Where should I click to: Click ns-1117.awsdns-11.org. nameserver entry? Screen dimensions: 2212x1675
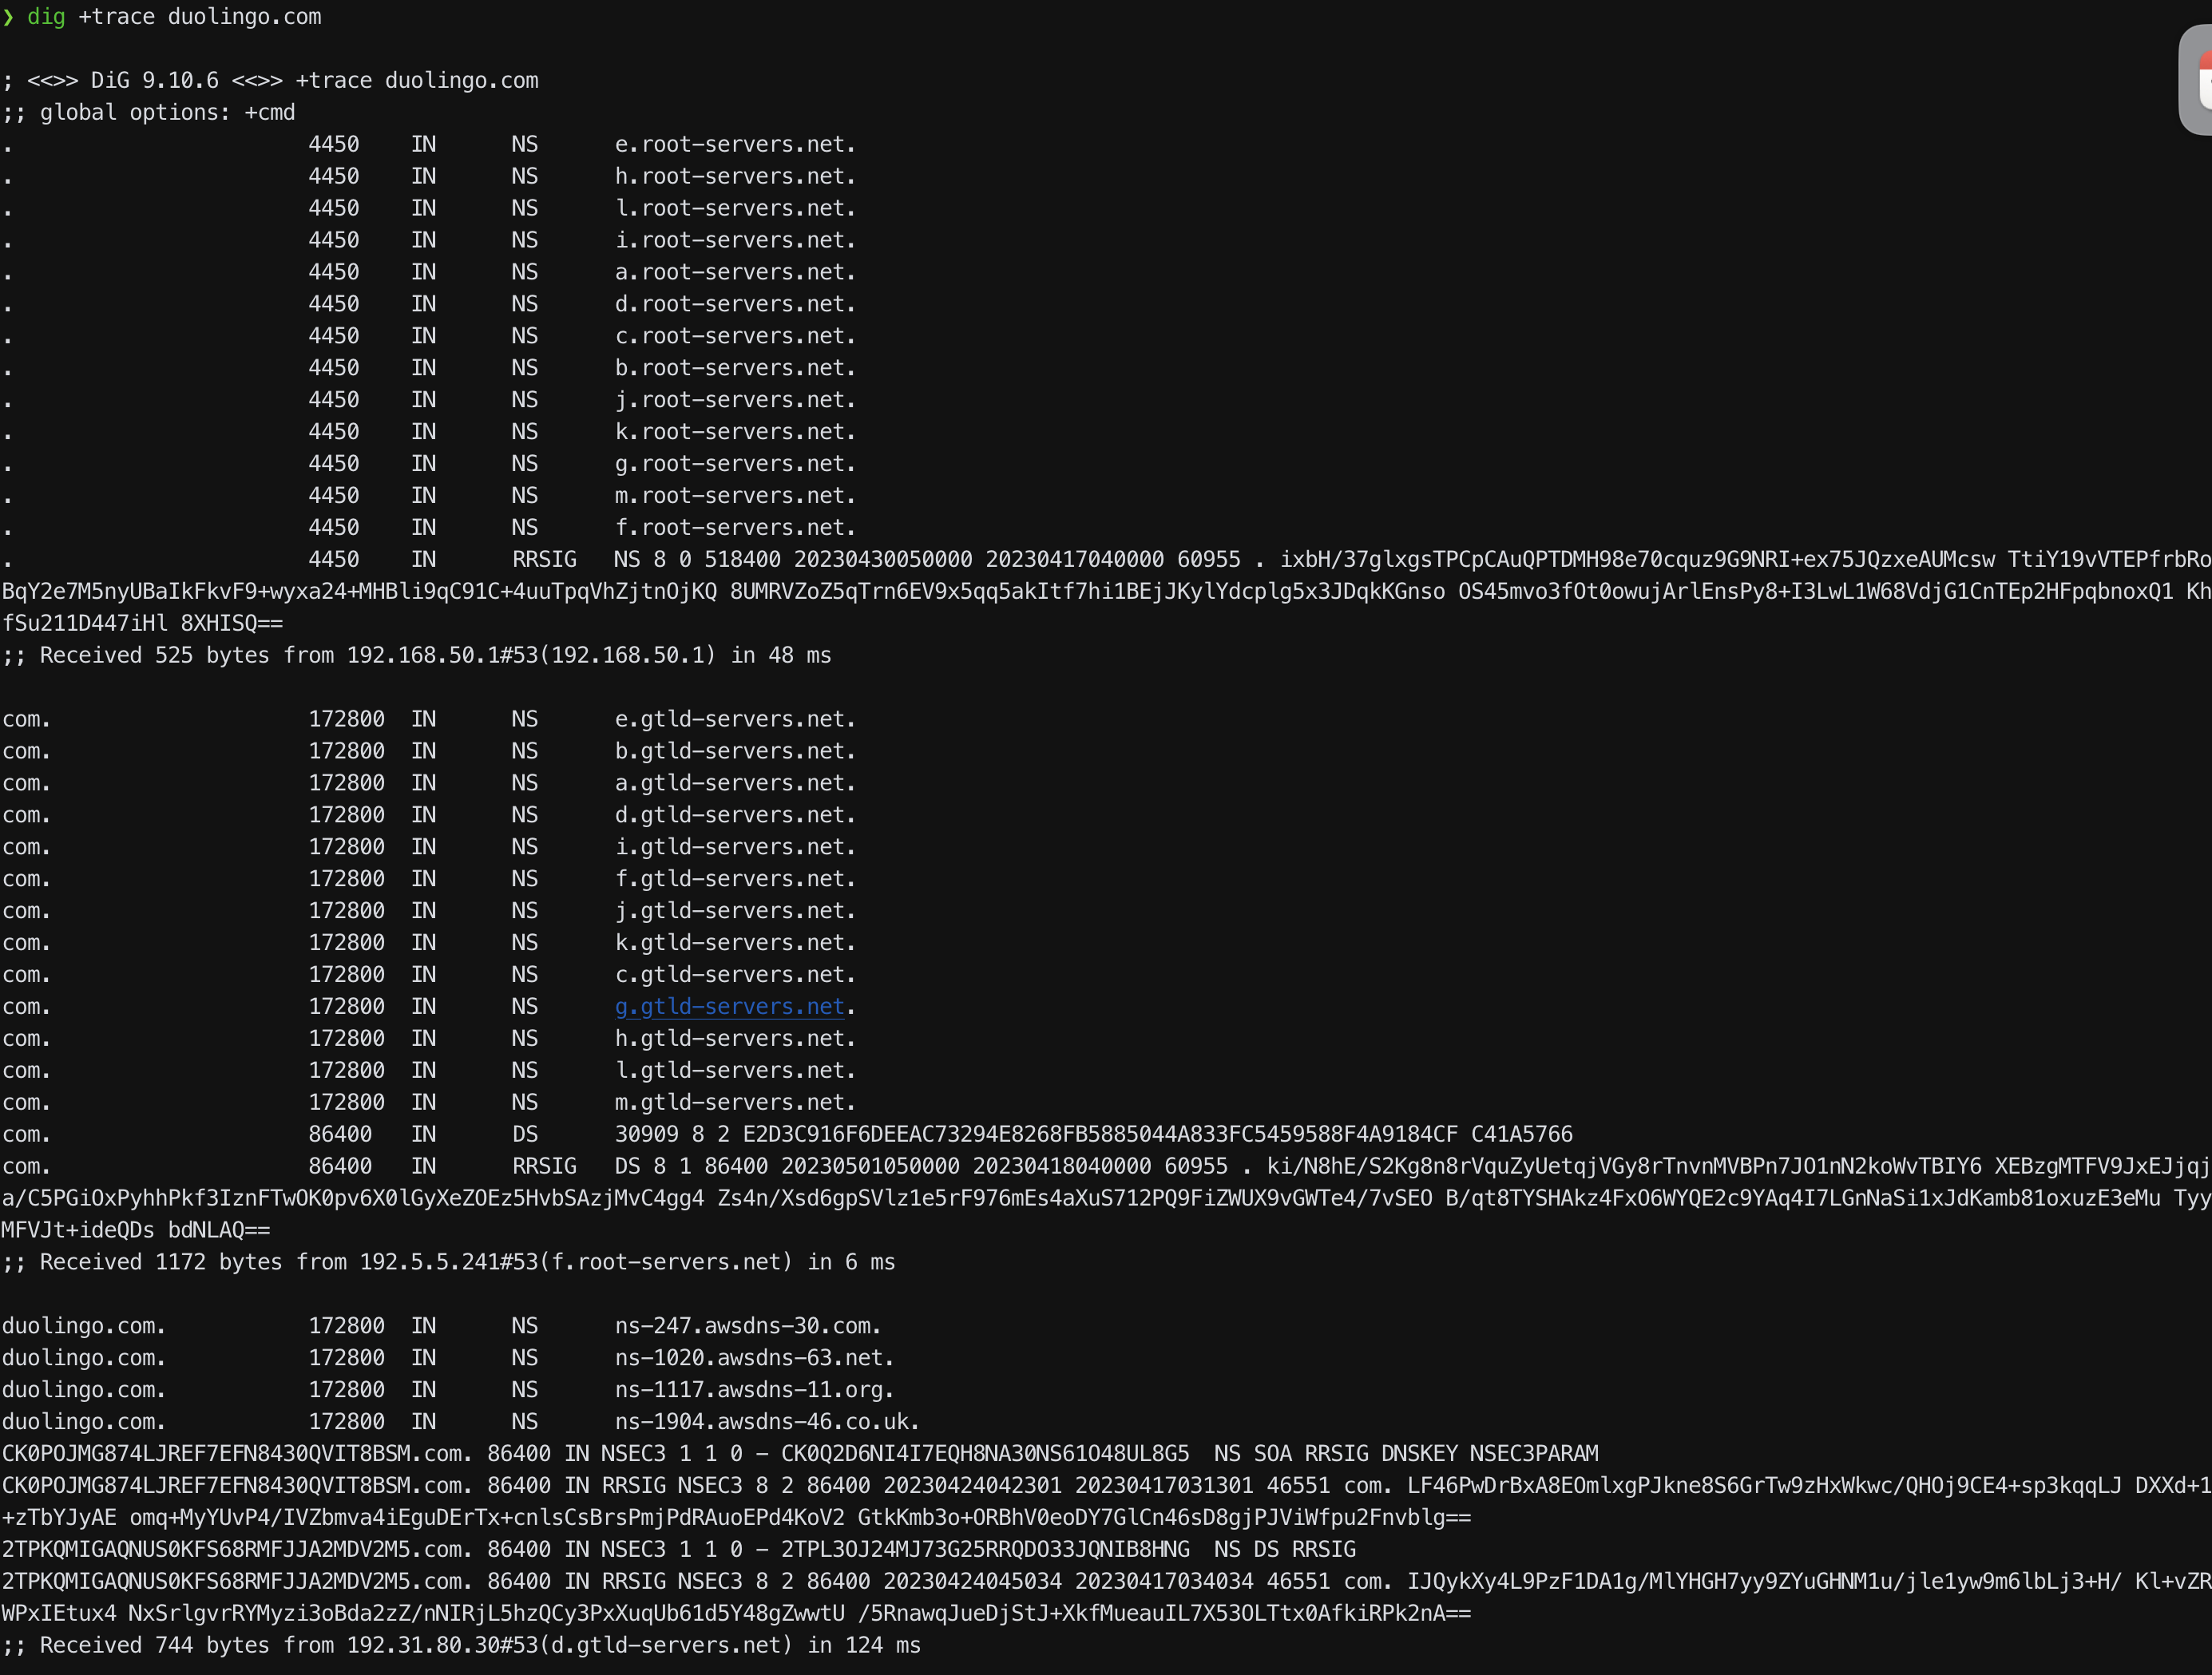coord(754,1390)
